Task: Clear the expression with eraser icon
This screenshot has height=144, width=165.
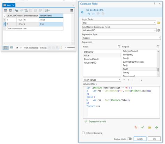Action: tap(136, 127)
